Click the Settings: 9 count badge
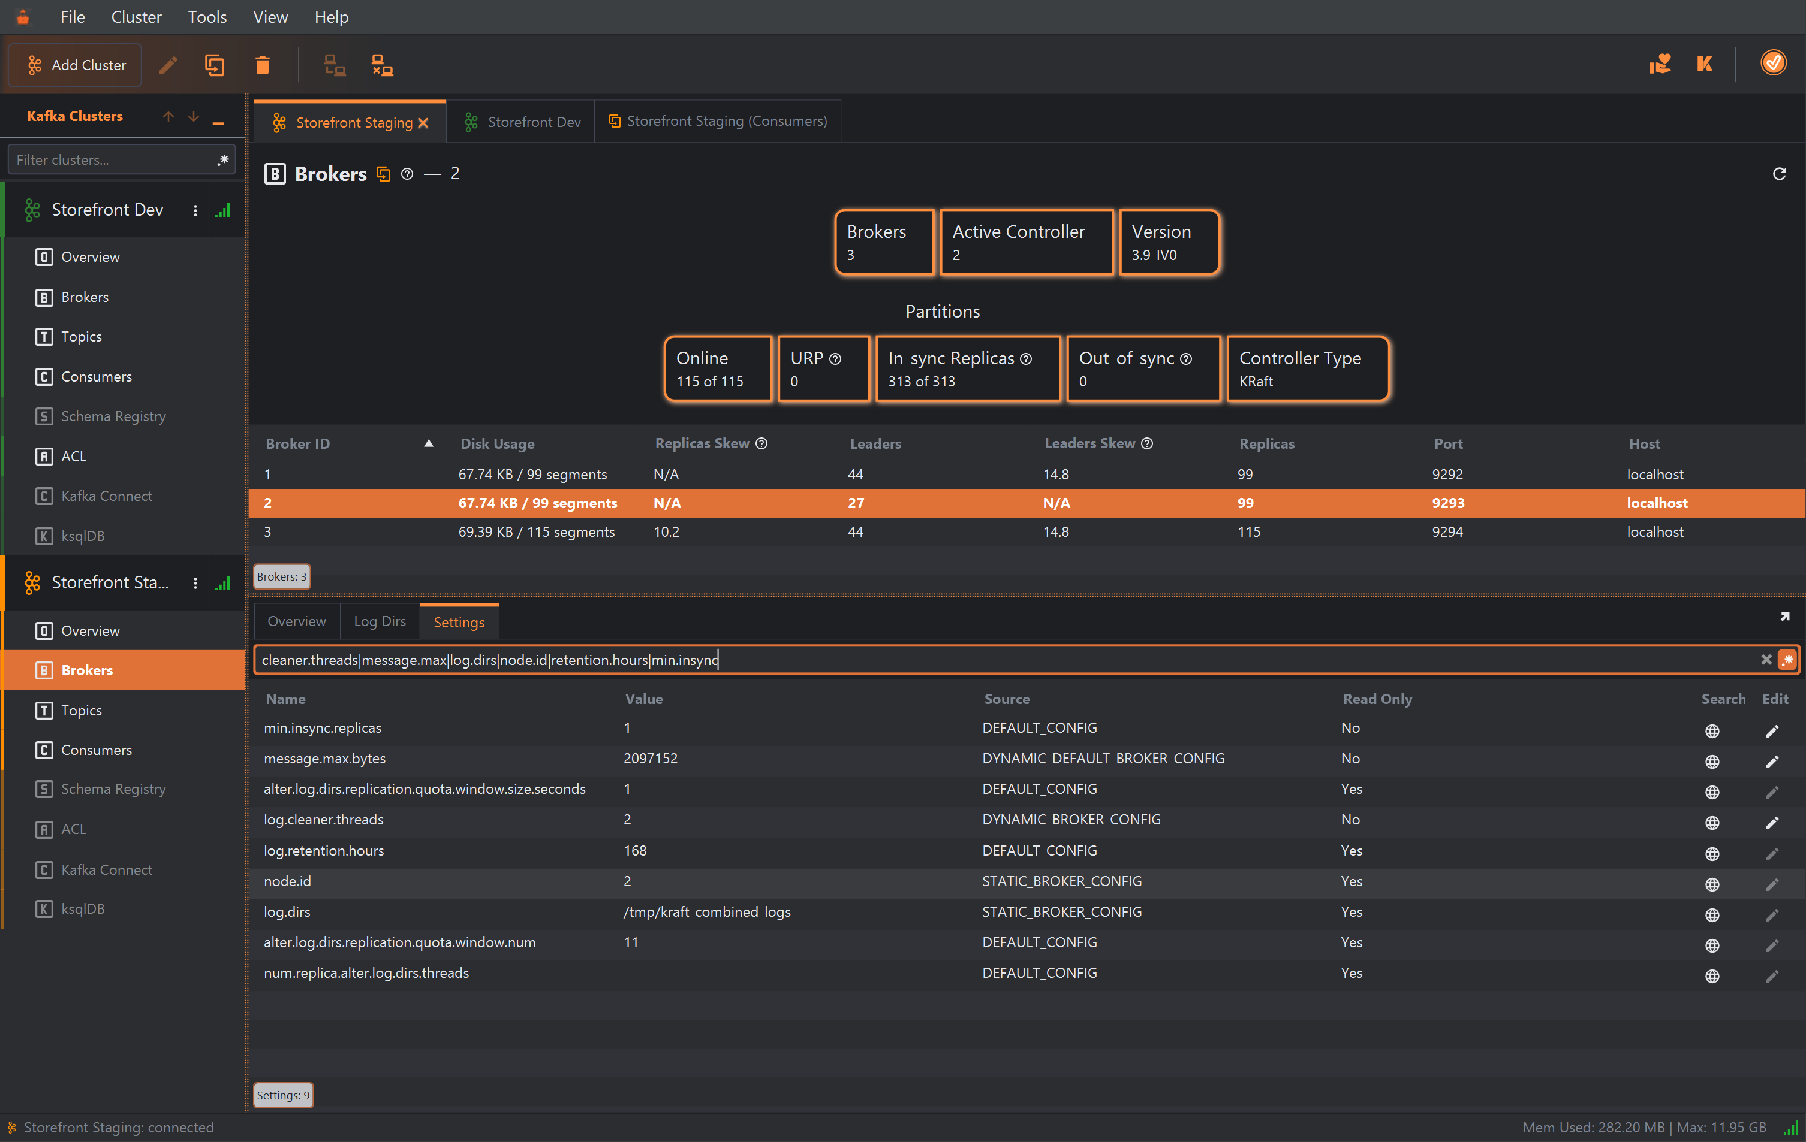Image resolution: width=1806 pixels, height=1142 pixels. tap(283, 1095)
